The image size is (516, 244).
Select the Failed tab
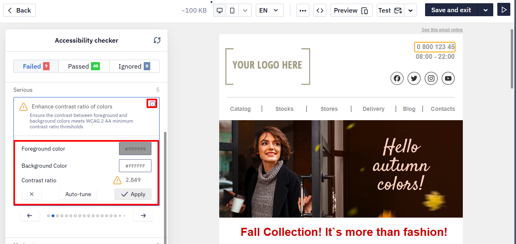pos(36,66)
